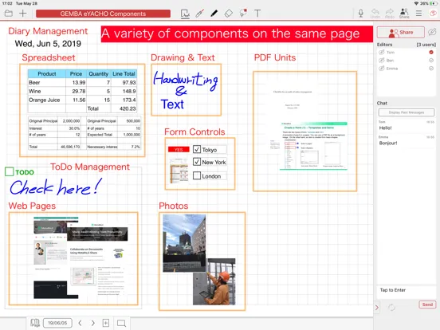
Task: Toggle Ben's editor check mark
Action: (x=431, y=61)
